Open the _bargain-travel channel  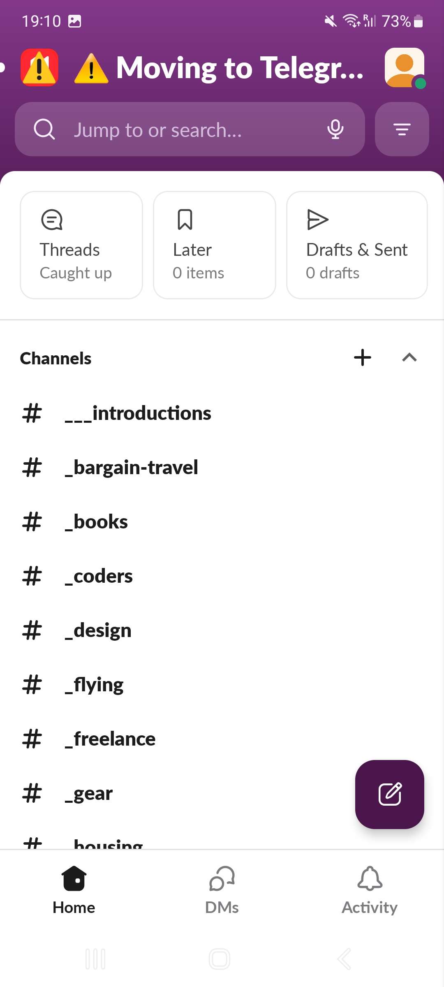(132, 468)
